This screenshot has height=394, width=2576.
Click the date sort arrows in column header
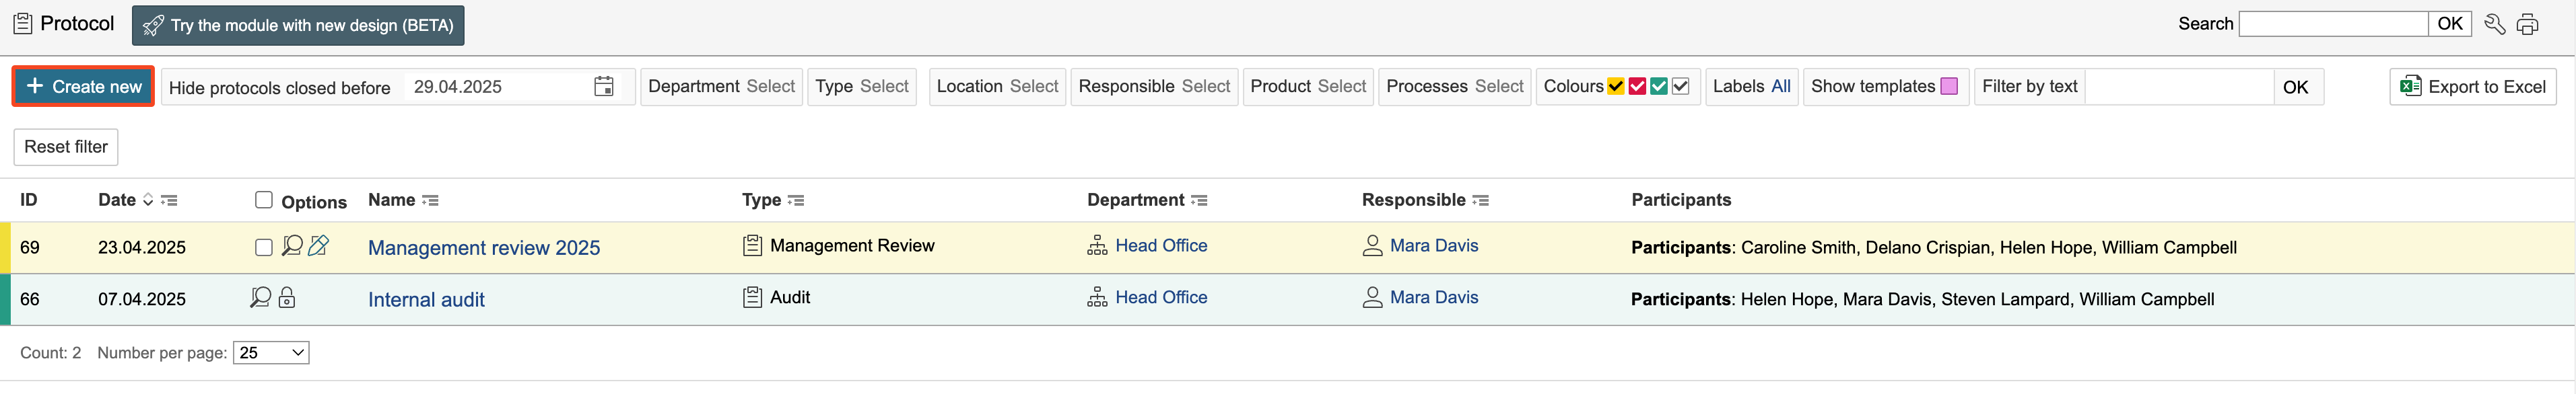pos(148,200)
